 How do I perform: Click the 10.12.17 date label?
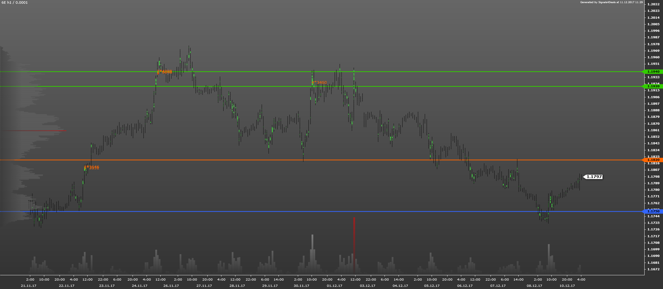tap(567, 286)
